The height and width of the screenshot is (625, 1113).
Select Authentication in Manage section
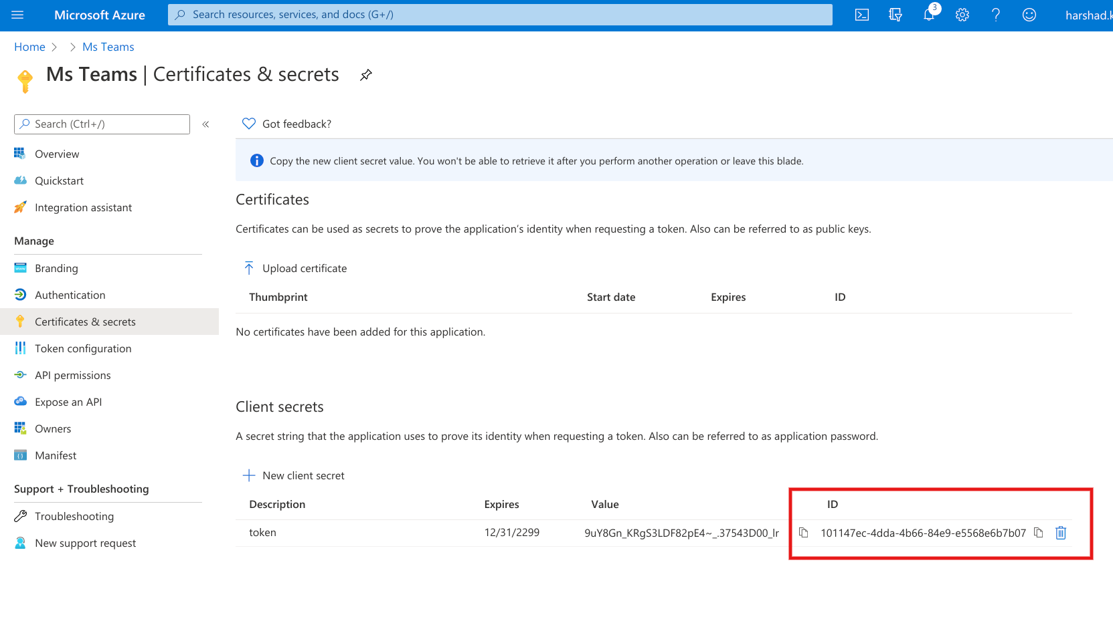pos(70,295)
